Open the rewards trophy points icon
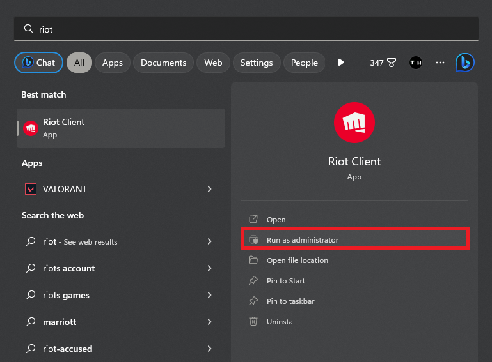The width and height of the screenshot is (492, 362). (391, 63)
